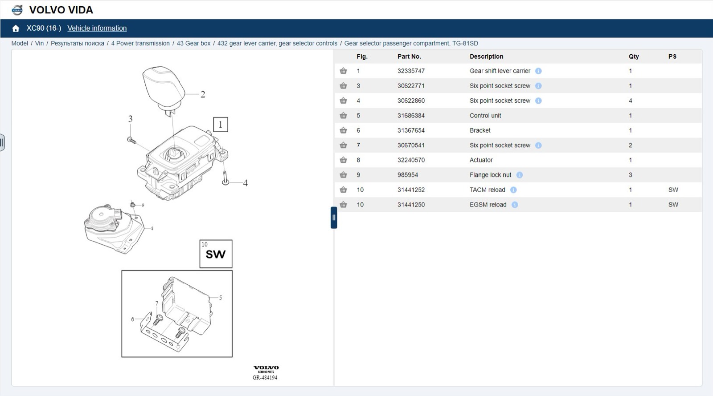Select part number 31367654
713x396 pixels.
(x=411, y=130)
